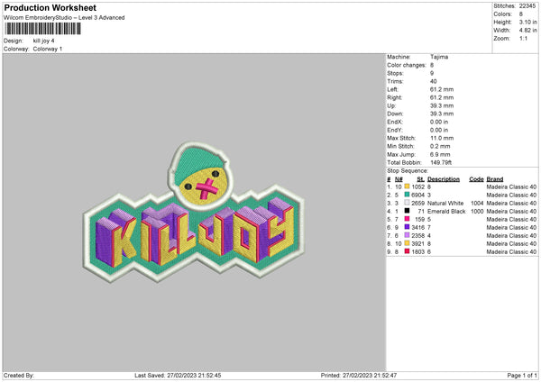Click the 'Production Worksheet' title
Viewport: 541px width, 382px height.
(x=50, y=7)
